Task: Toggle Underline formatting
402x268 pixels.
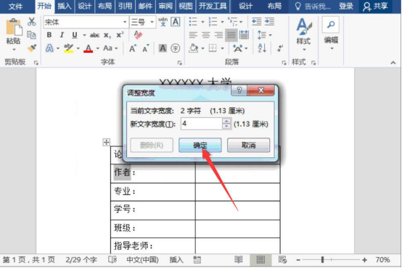Action: click(74, 35)
